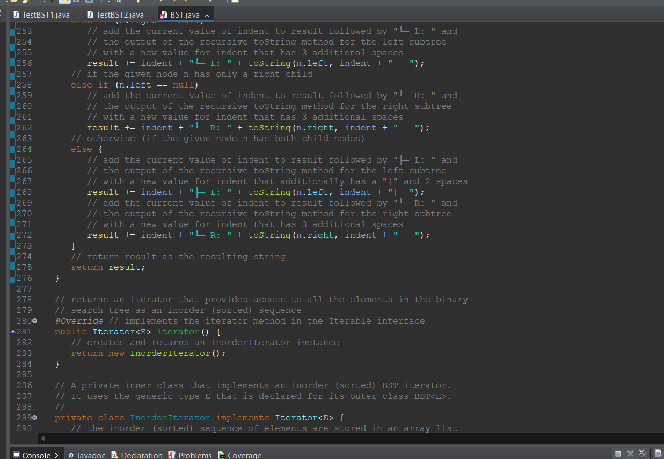Open the Javadoc view at the bottom
Viewport: 664px width, 459px height.
[91, 455]
